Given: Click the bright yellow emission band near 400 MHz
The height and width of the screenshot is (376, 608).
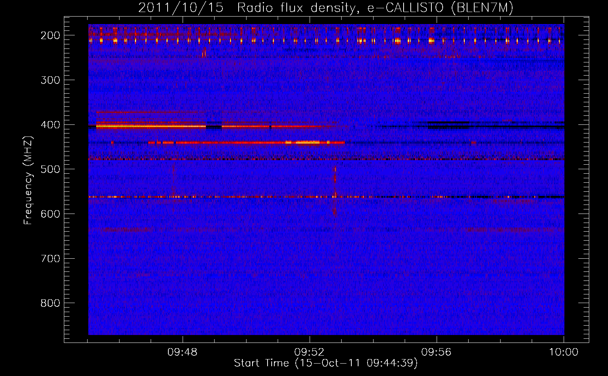Looking at the screenshot, I should 151,127.
